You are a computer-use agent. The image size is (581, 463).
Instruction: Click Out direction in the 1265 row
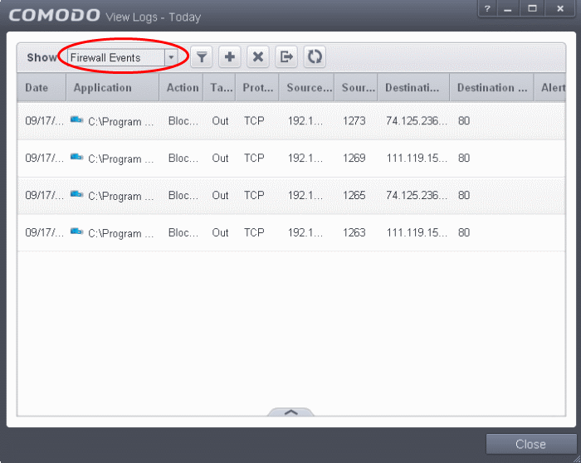coord(220,195)
